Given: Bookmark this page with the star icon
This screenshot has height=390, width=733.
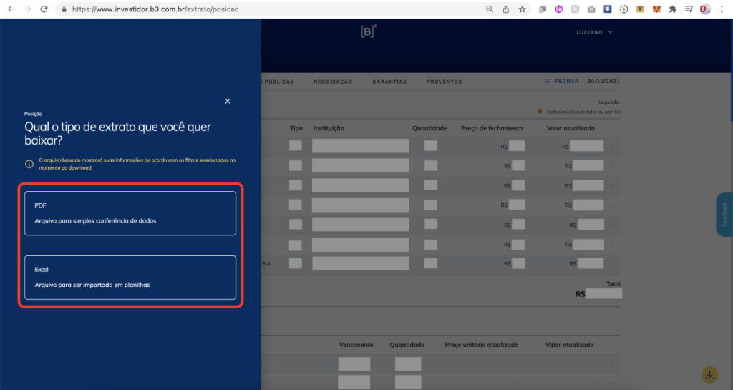Looking at the screenshot, I should [522, 9].
